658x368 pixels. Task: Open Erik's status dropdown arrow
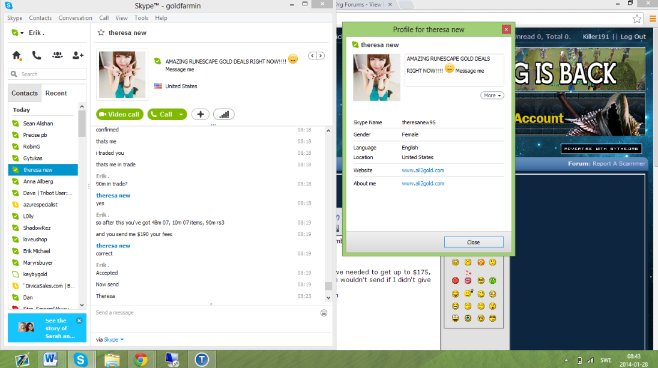(22, 33)
